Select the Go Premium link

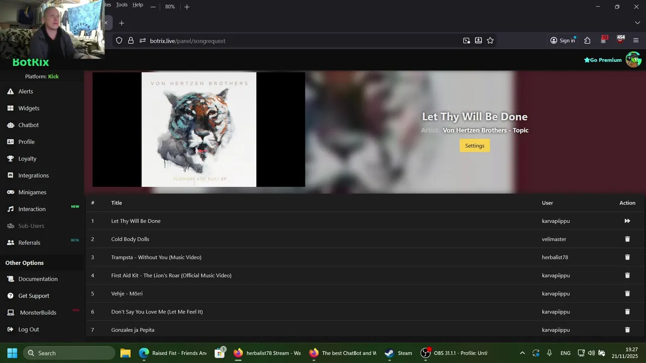603,60
